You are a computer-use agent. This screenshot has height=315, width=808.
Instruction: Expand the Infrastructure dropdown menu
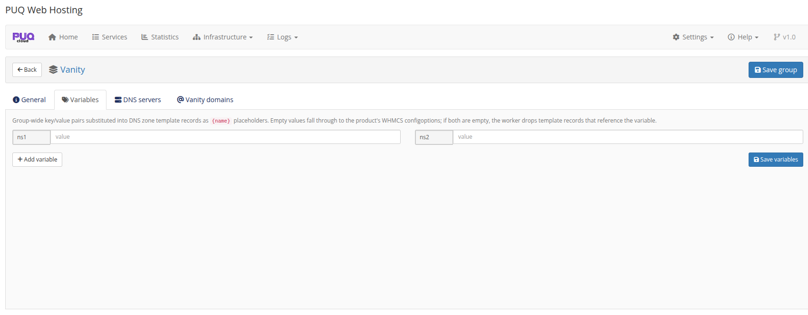click(x=222, y=37)
